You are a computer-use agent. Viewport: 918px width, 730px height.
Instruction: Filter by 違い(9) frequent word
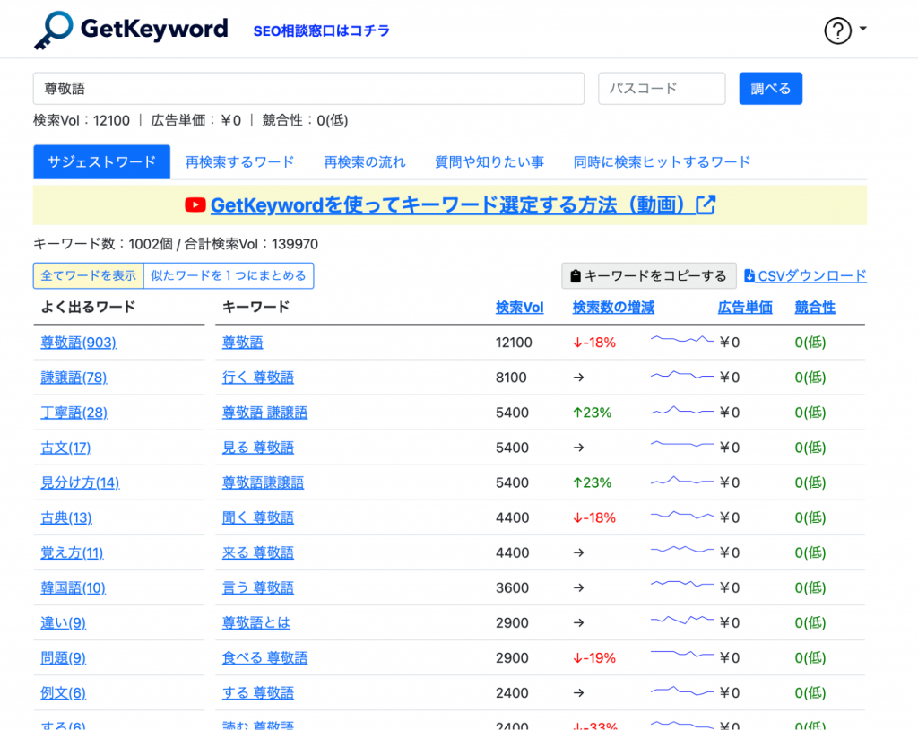click(64, 622)
